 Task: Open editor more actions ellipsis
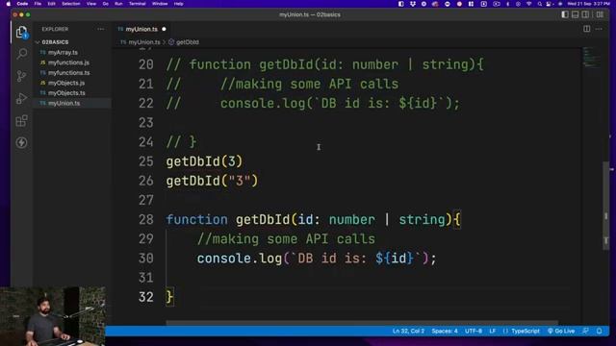tap(599, 29)
